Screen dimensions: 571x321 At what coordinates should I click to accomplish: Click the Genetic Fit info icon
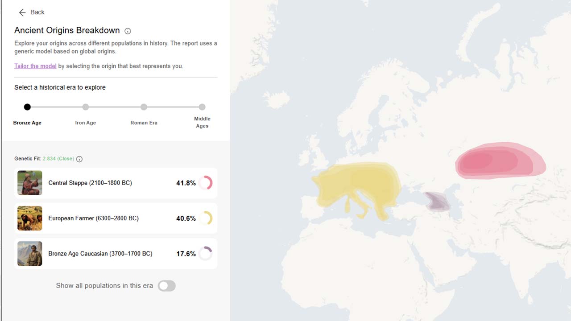click(x=79, y=159)
